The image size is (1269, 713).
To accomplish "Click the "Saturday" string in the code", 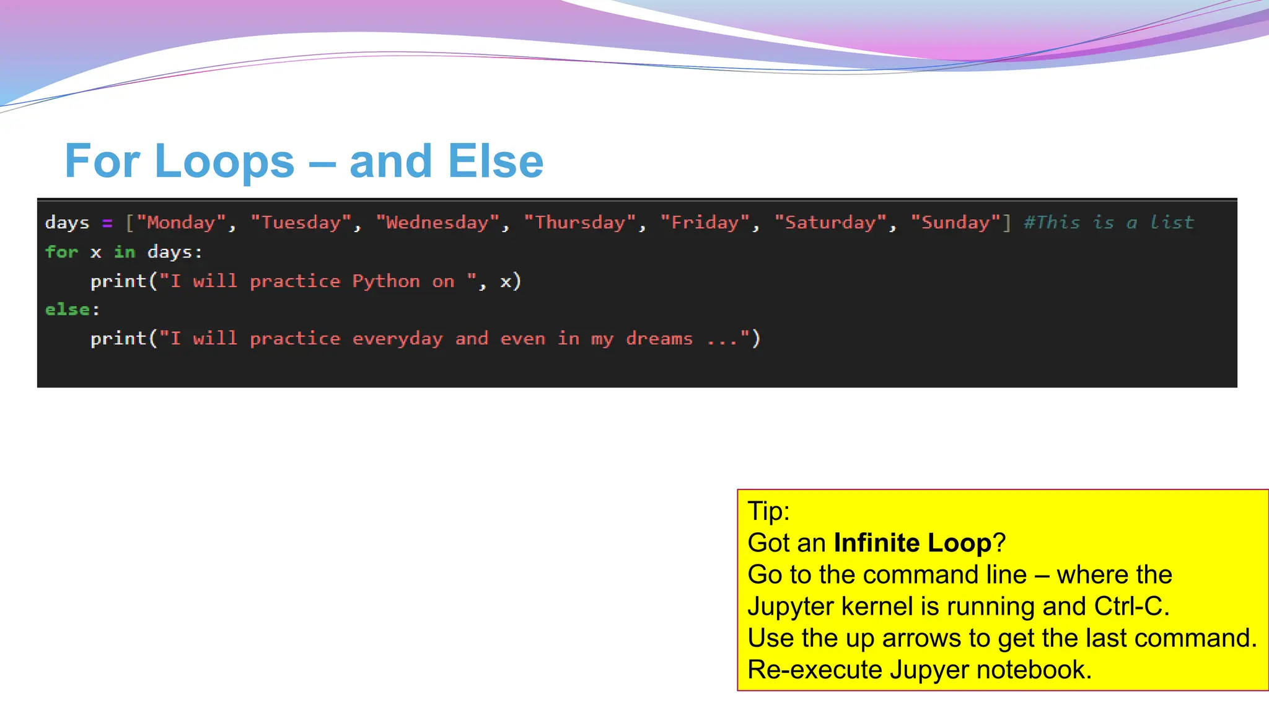I will (x=831, y=222).
